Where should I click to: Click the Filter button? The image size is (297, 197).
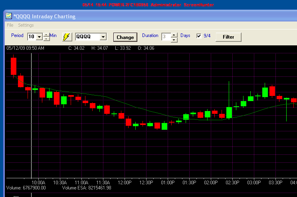pos(228,37)
